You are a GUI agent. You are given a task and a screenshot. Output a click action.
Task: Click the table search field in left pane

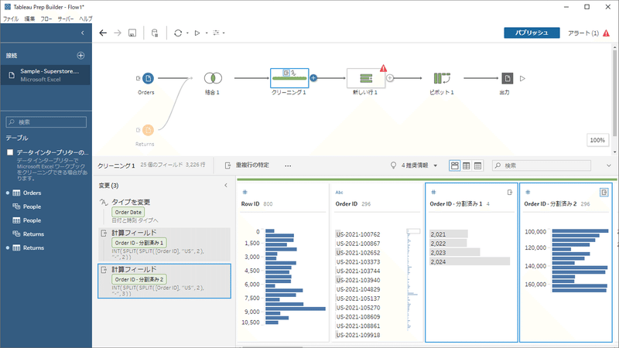click(x=46, y=122)
